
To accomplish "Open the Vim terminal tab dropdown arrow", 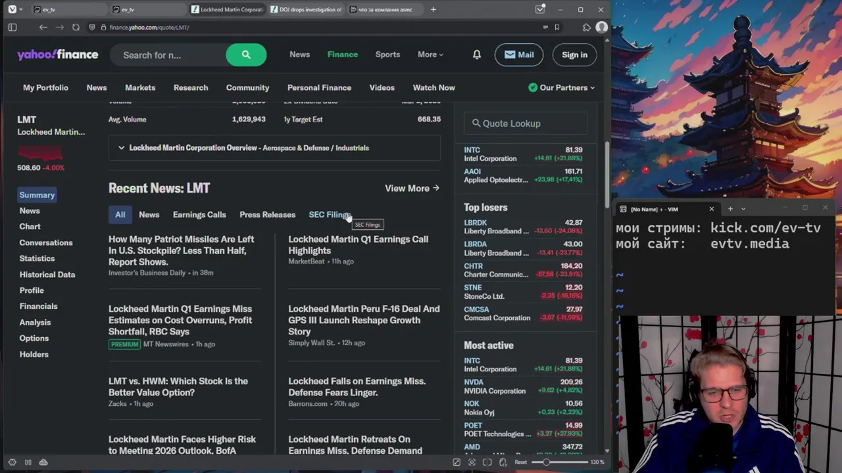I will (743, 209).
